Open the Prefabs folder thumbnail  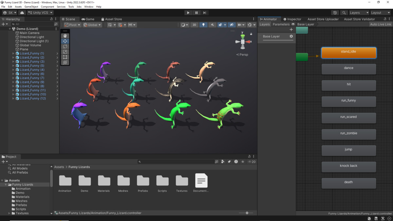click(x=143, y=183)
